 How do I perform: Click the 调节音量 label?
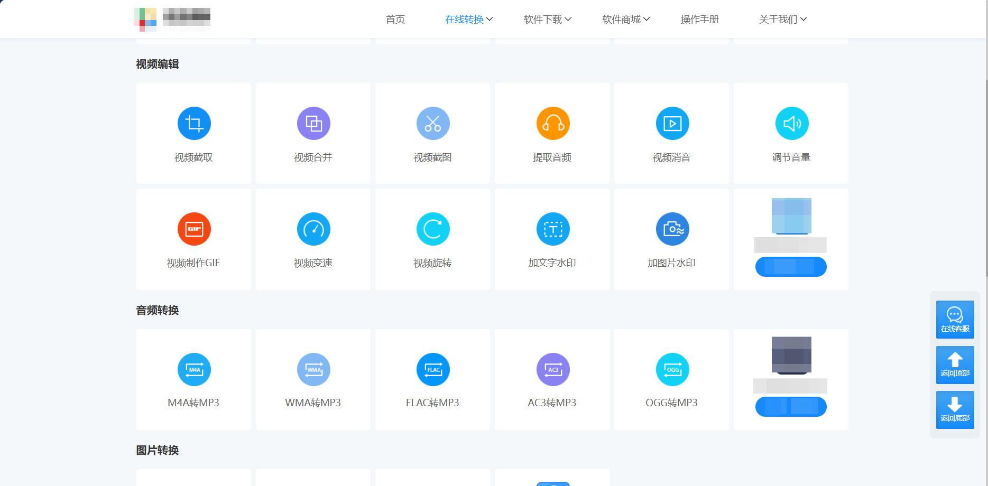pyautogui.click(x=791, y=157)
